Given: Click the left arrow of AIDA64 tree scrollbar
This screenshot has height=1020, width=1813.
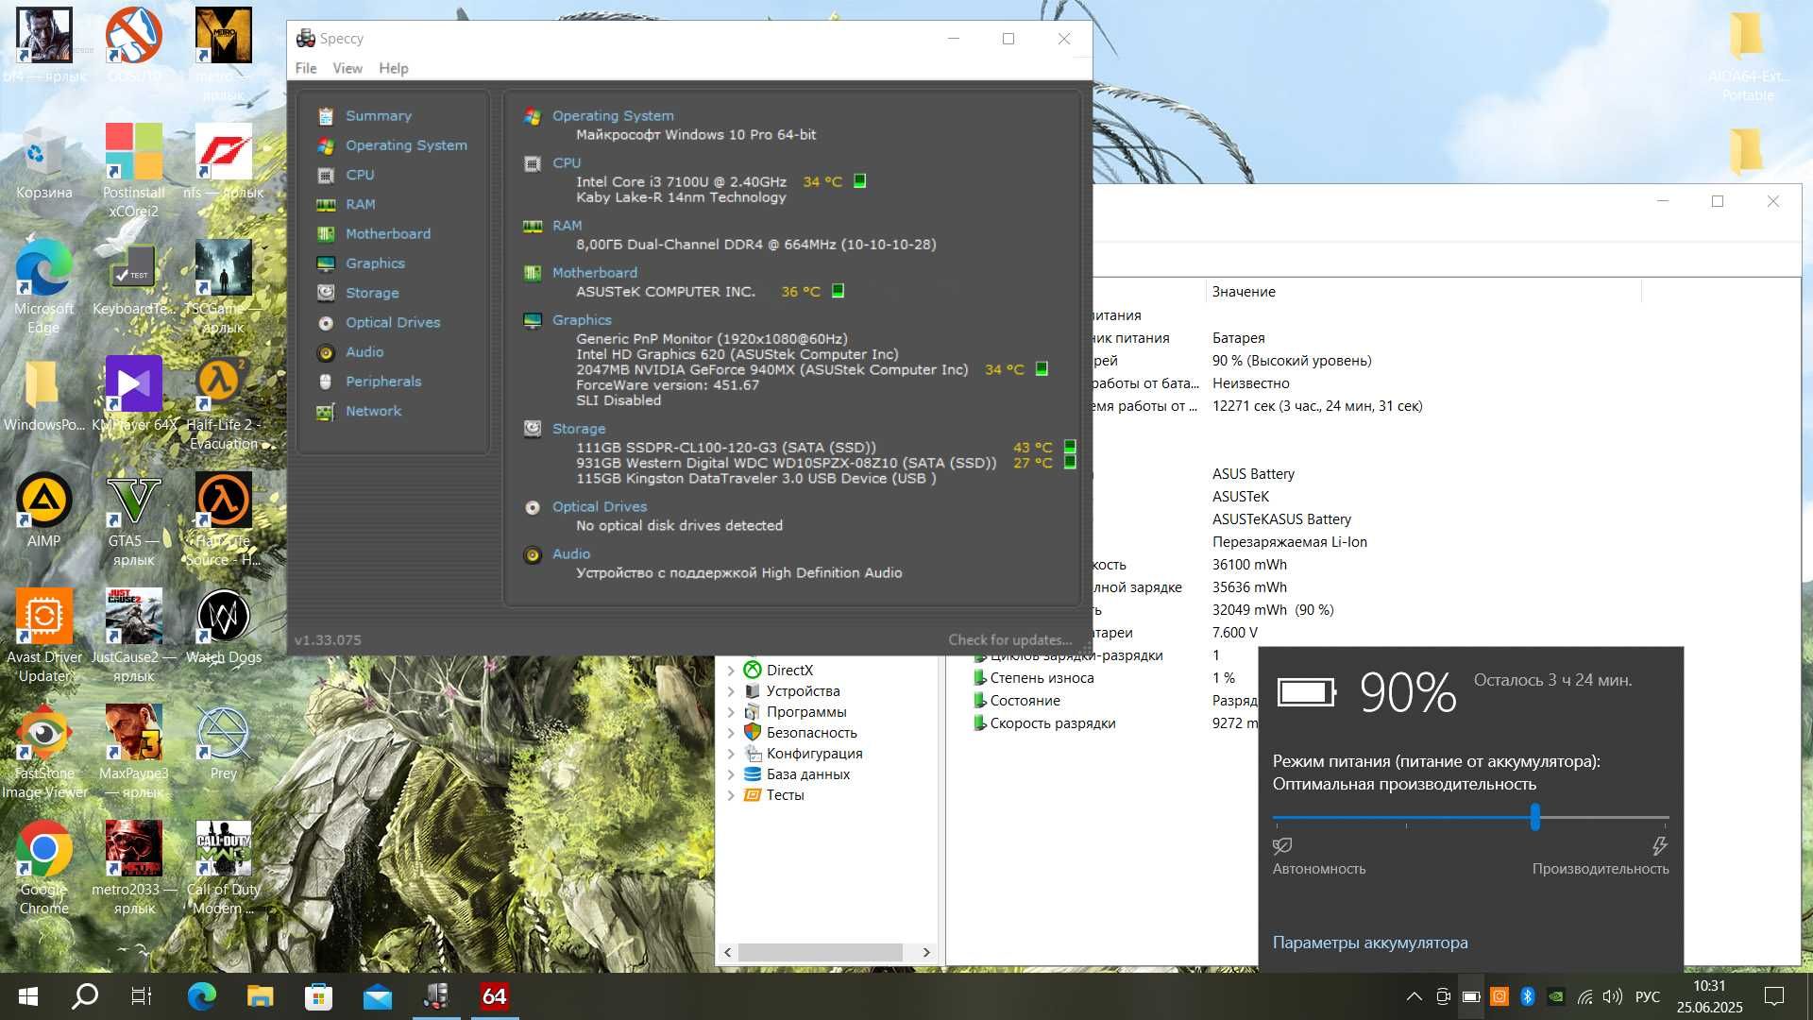Looking at the screenshot, I should 727,952.
